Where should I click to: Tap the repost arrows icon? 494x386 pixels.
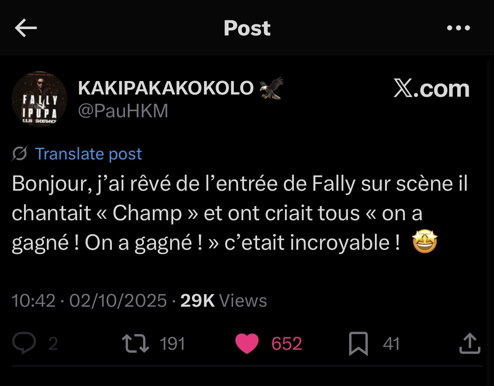[x=135, y=343]
